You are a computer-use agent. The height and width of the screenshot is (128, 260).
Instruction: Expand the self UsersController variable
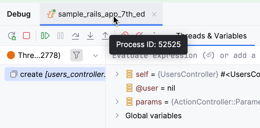point(117,75)
